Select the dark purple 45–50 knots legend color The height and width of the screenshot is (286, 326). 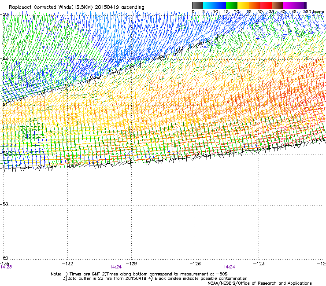300,5
